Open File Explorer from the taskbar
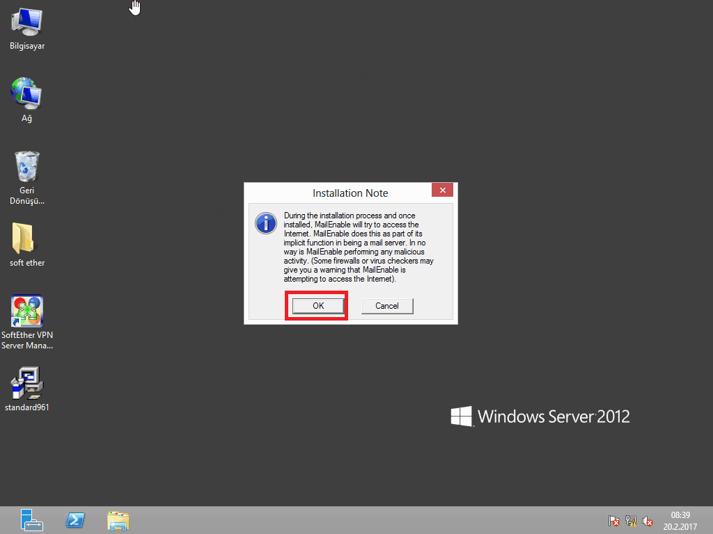713x534 pixels. point(118,520)
